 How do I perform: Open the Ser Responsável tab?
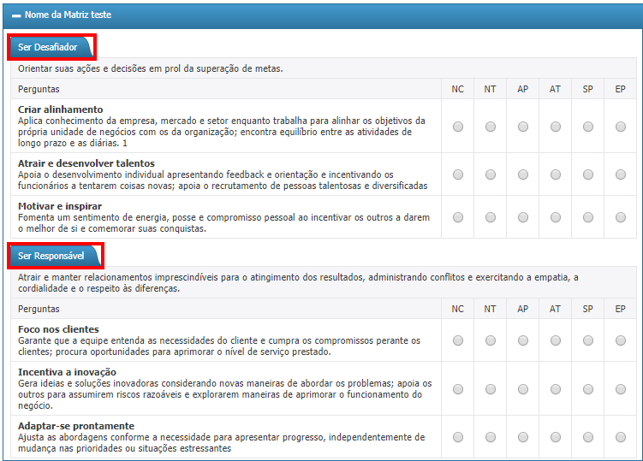tap(51, 256)
